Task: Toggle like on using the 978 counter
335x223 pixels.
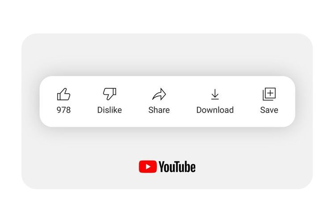Action: tap(64, 110)
